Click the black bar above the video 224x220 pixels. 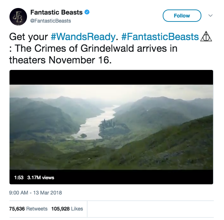tap(111, 77)
